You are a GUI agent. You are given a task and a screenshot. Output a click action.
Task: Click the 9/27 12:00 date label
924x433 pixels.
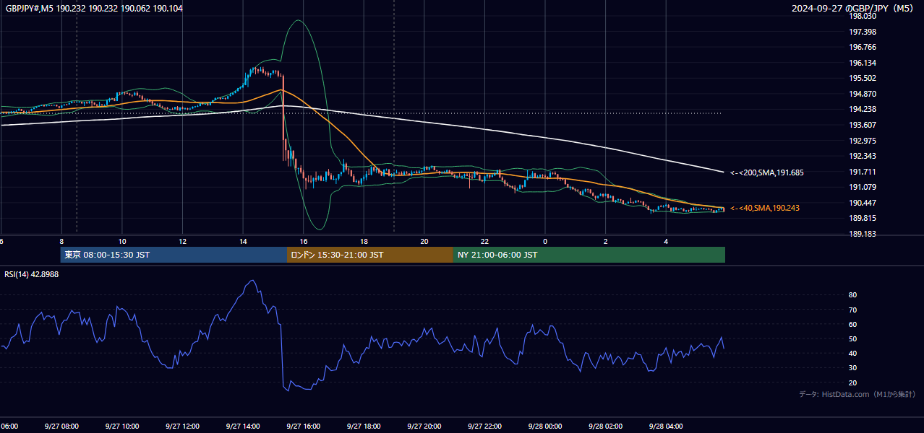182,427
